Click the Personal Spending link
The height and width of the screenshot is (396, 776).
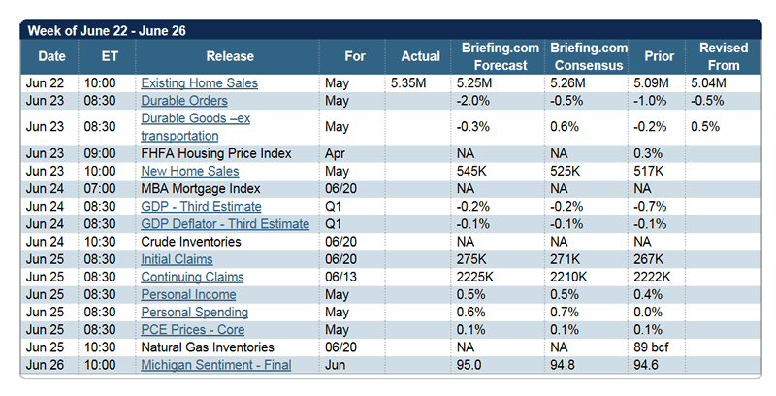click(194, 313)
